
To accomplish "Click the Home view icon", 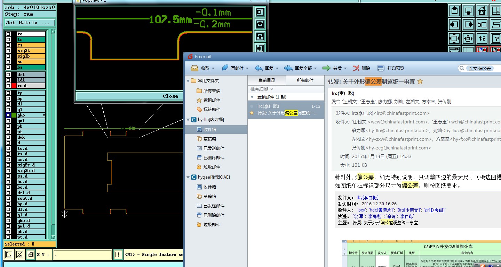I will pyautogui.click(x=482, y=10).
